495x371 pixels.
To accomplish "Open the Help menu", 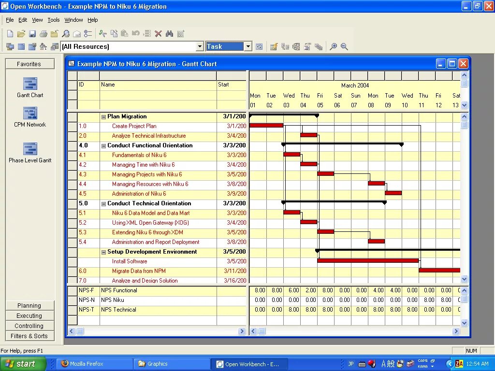I will point(92,20).
